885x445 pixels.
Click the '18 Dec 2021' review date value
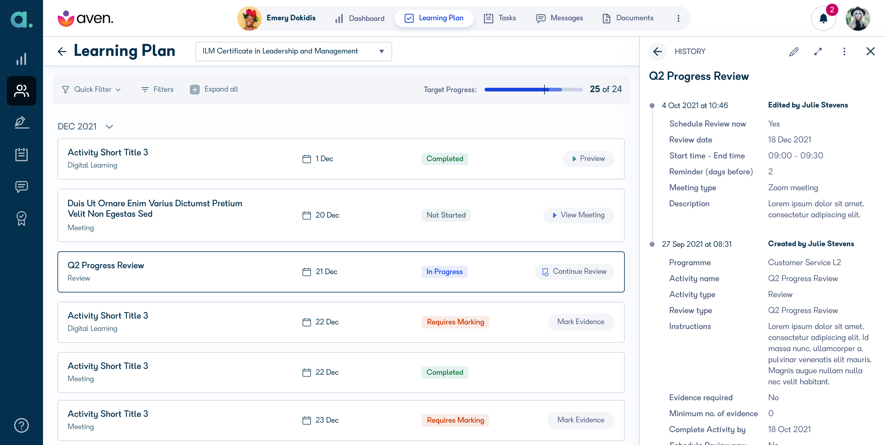pyautogui.click(x=789, y=140)
